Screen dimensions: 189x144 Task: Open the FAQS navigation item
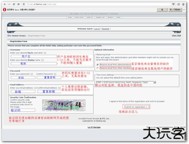[118, 17]
